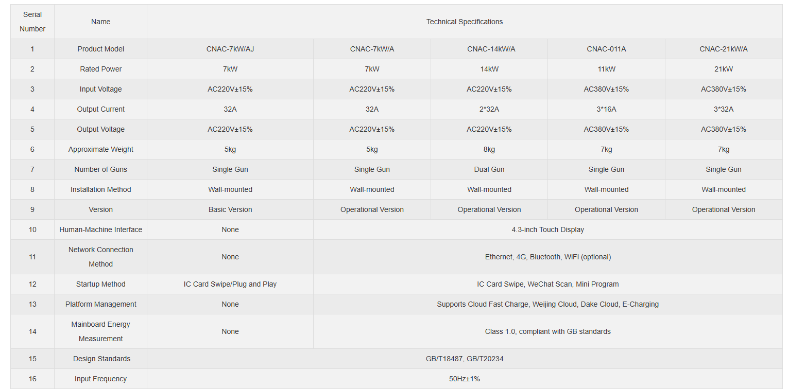Select the Human-Machine Interface row label
The height and width of the screenshot is (389, 788).
point(101,229)
